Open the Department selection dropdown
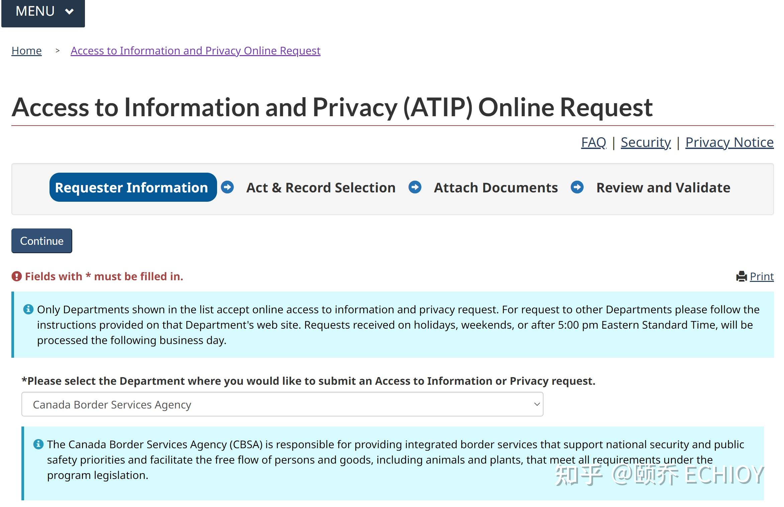The width and height of the screenshot is (784, 507). (282, 404)
